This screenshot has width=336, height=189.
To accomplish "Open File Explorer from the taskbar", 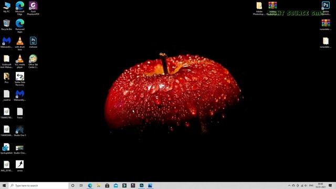I will coord(99,185).
